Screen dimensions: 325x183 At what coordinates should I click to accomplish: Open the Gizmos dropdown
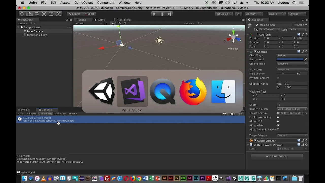189,23
